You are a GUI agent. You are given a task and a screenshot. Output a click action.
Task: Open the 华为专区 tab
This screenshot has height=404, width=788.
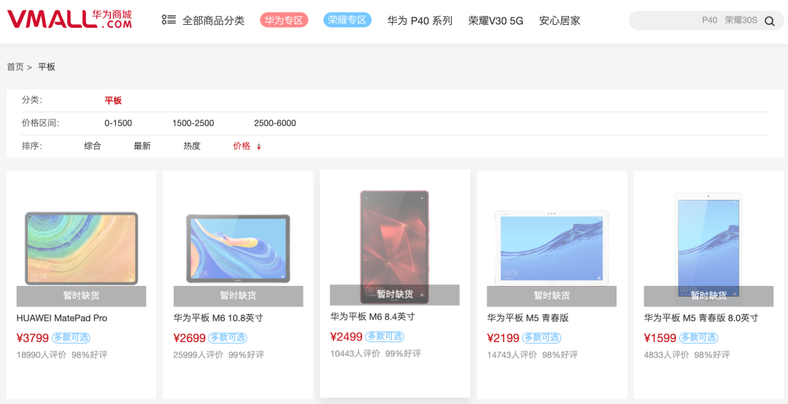pyautogui.click(x=284, y=20)
